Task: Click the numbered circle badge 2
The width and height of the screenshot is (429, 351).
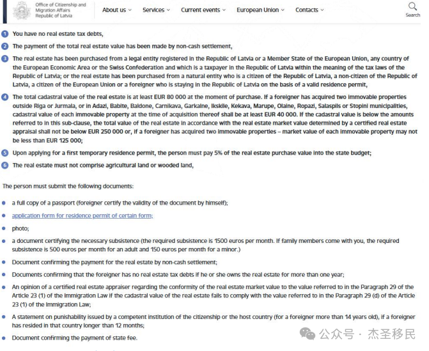Action: 5,46
